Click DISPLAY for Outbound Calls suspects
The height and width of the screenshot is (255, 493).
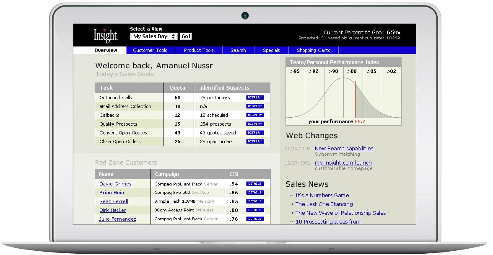point(255,97)
